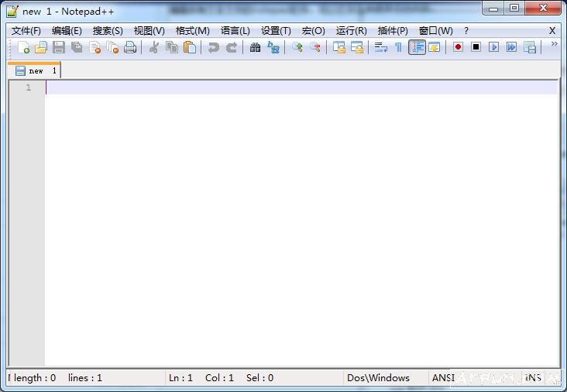Zoom in with magnifier plus icon
Image resolution: width=567 pixels, height=392 pixels.
click(297, 47)
